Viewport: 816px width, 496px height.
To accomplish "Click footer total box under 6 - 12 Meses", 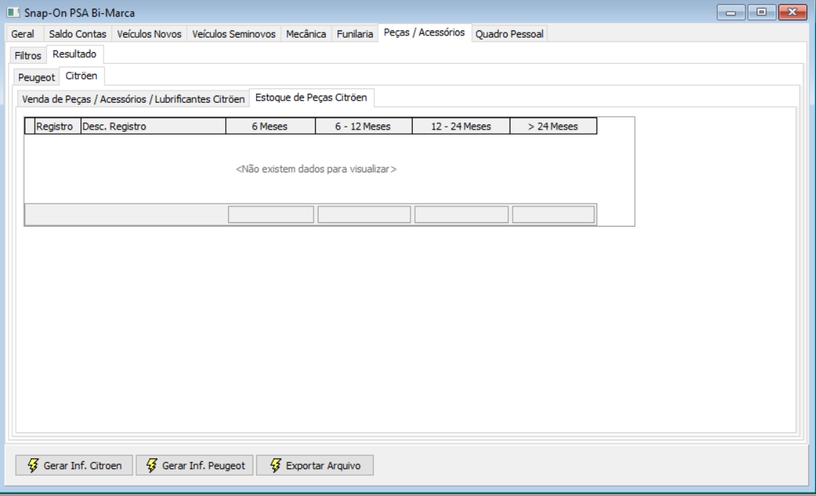I will 363,214.
